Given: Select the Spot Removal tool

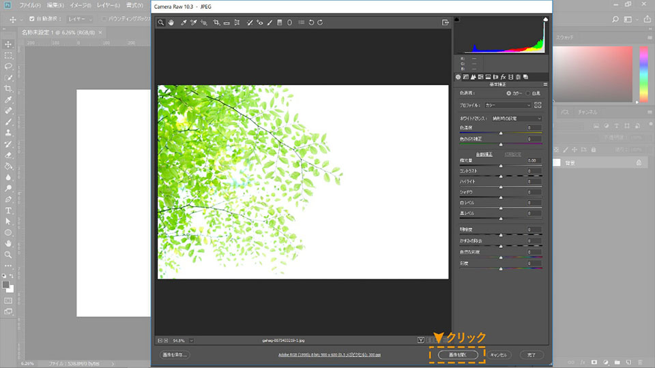Looking at the screenshot, I should click(x=250, y=22).
